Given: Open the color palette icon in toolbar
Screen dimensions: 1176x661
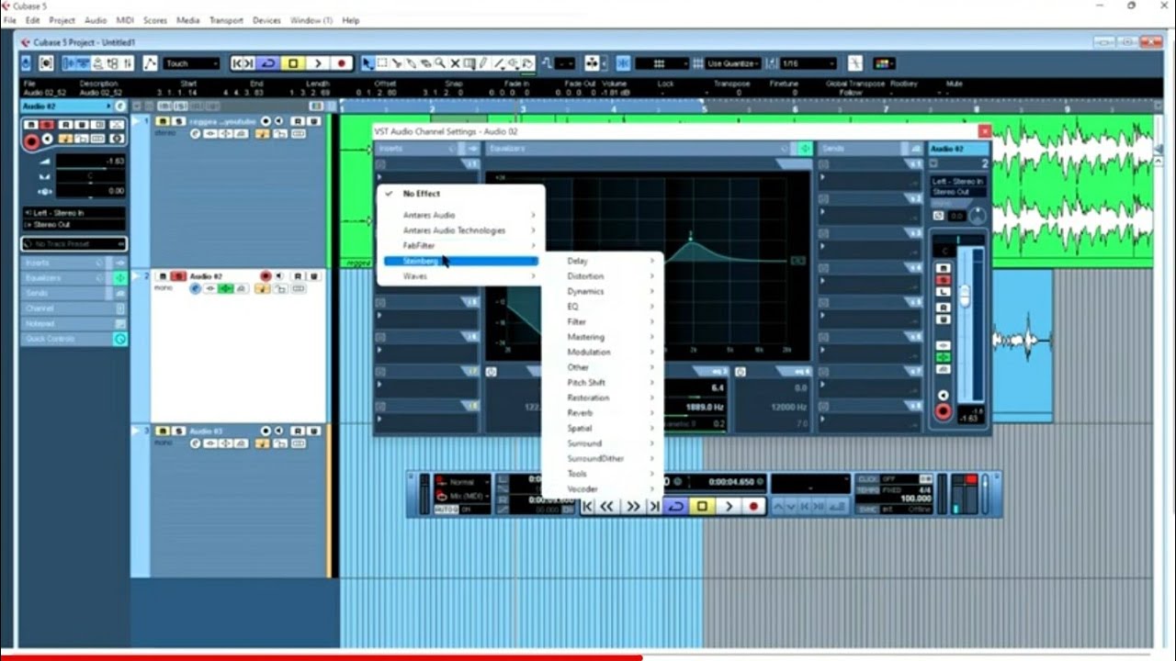Looking at the screenshot, I should (883, 63).
